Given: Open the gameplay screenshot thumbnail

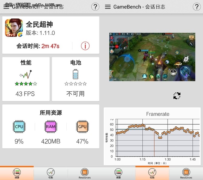Looking at the screenshot, I should pyautogui.click(x=152, y=57).
